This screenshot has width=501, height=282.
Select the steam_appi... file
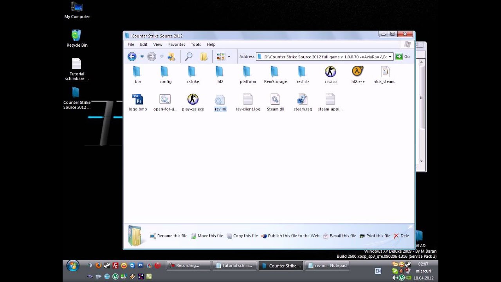pyautogui.click(x=330, y=102)
